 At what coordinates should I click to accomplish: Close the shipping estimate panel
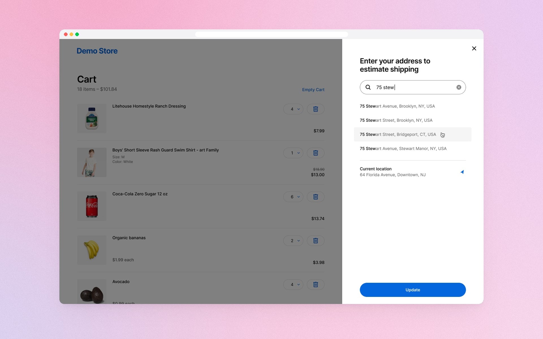(x=474, y=48)
